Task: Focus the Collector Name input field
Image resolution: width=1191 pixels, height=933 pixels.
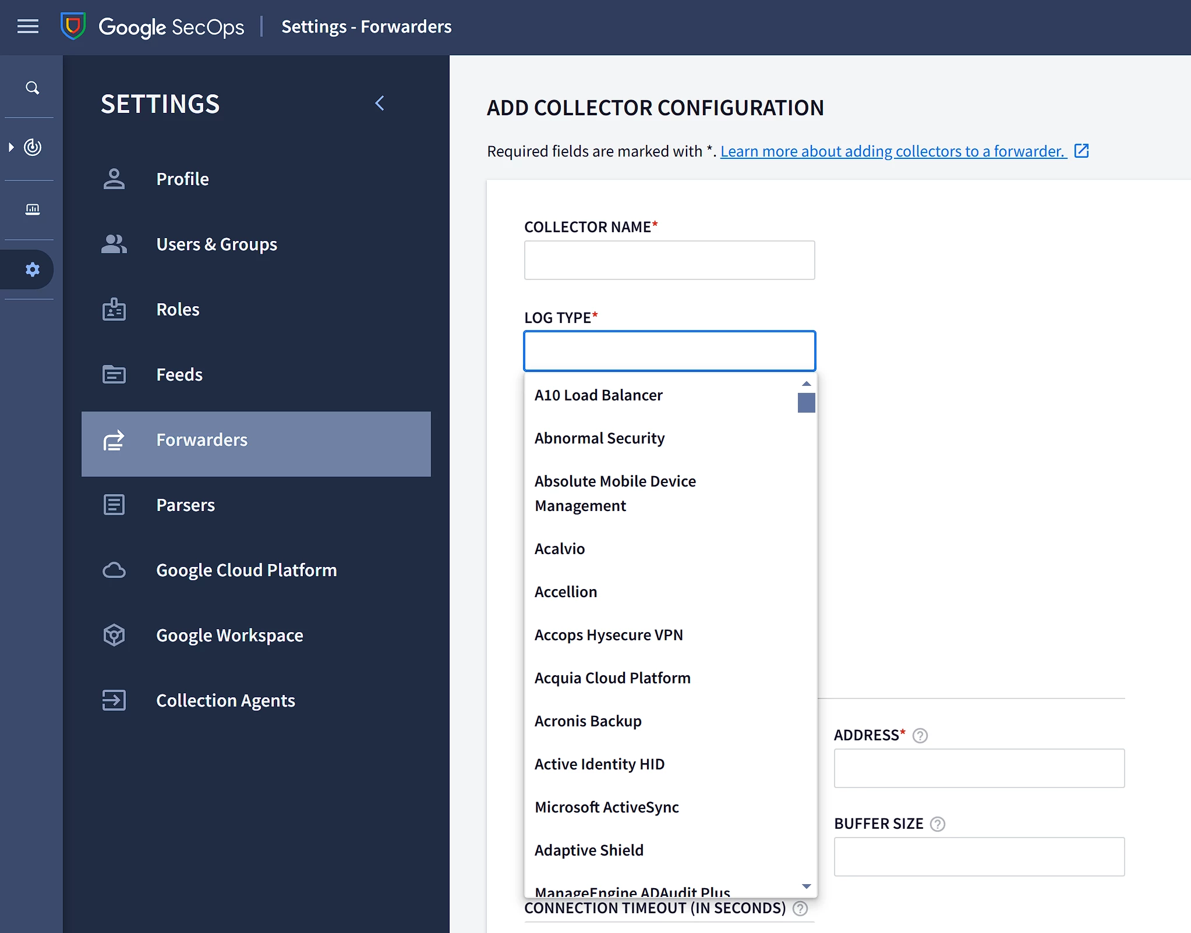Action: coord(669,260)
